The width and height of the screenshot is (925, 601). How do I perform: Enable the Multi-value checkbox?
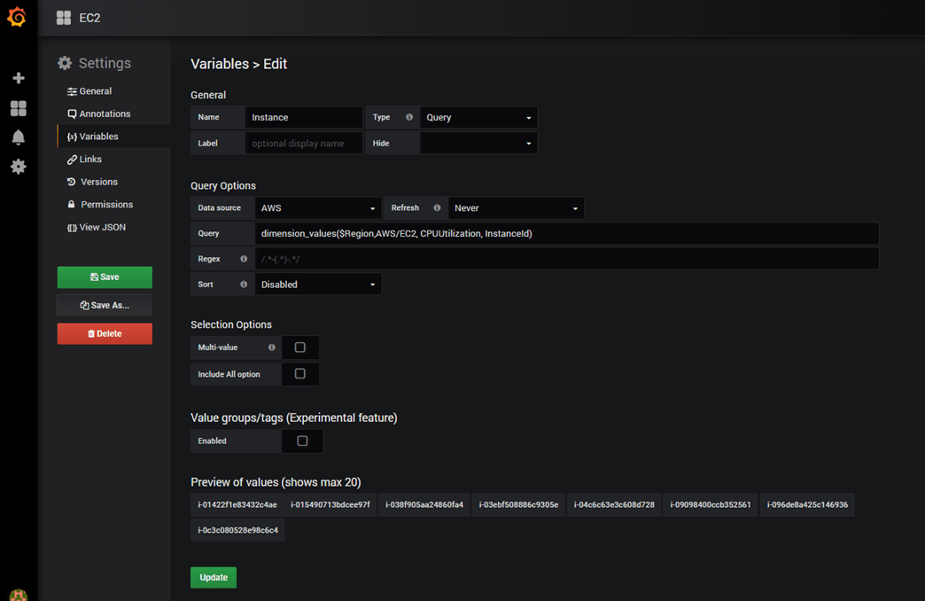click(x=299, y=347)
